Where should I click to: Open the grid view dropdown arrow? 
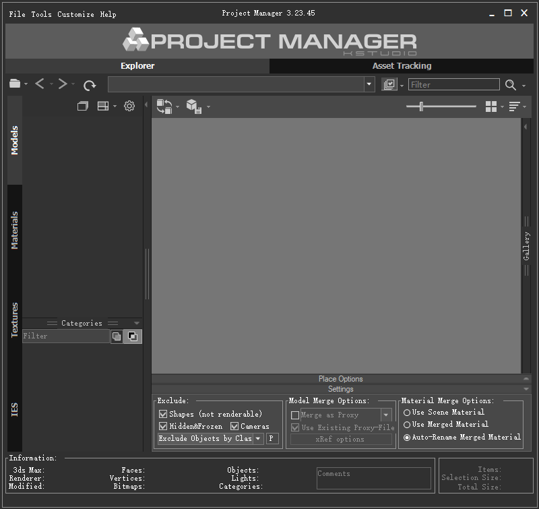[x=502, y=107]
